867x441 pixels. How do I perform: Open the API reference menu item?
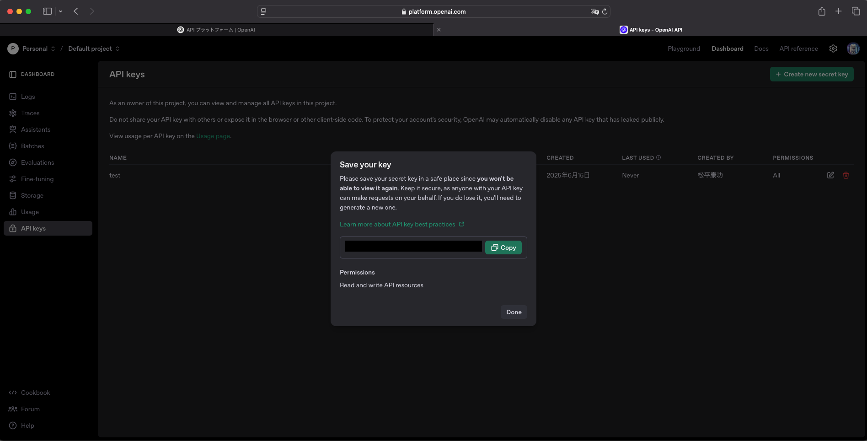pyautogui.click(x=799, y=48)
